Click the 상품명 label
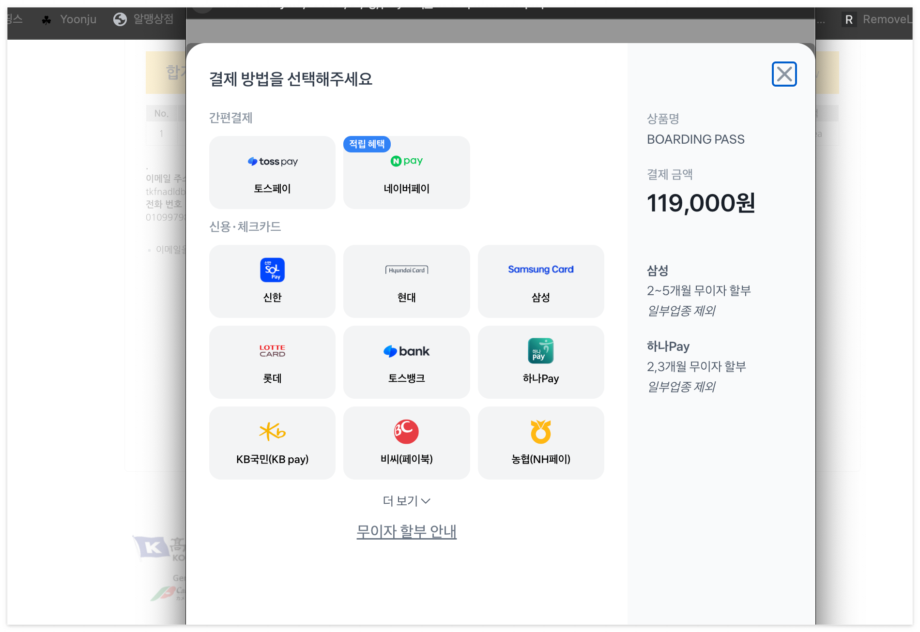The width and height of the screenshot is (920, 632). pos(663,119)
